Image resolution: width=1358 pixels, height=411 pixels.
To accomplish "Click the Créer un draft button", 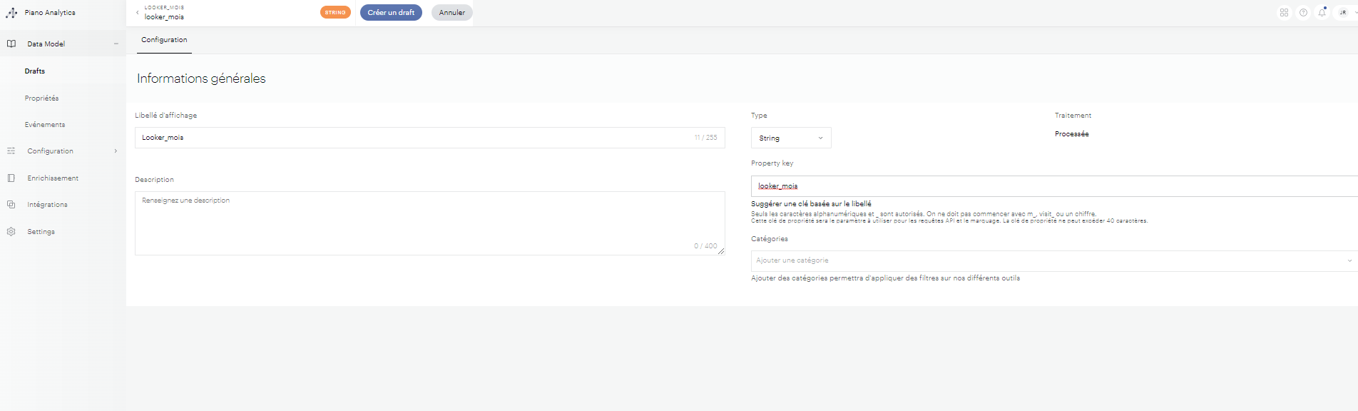I will pos(391,13).
